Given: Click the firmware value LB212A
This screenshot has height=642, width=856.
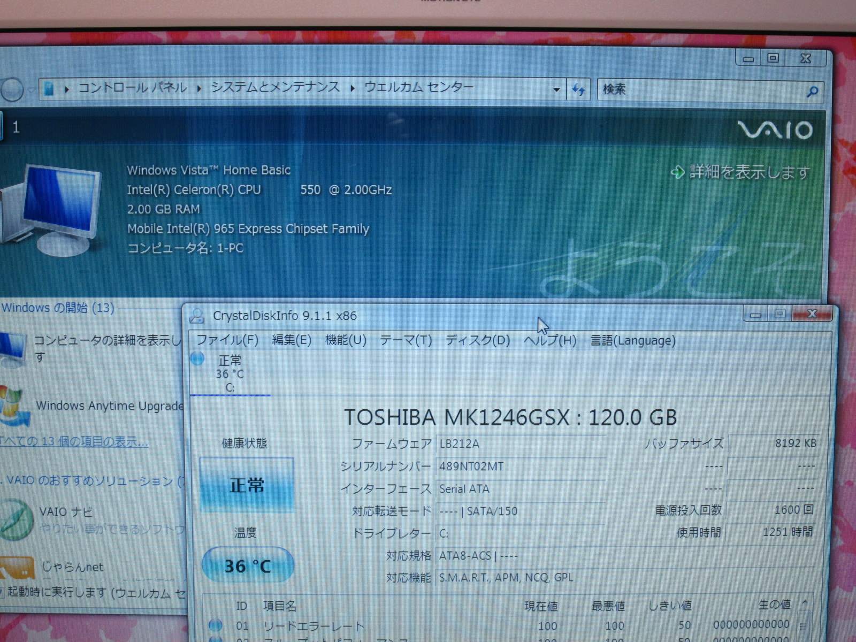Looking at the screenshot, I should point(521,444).
